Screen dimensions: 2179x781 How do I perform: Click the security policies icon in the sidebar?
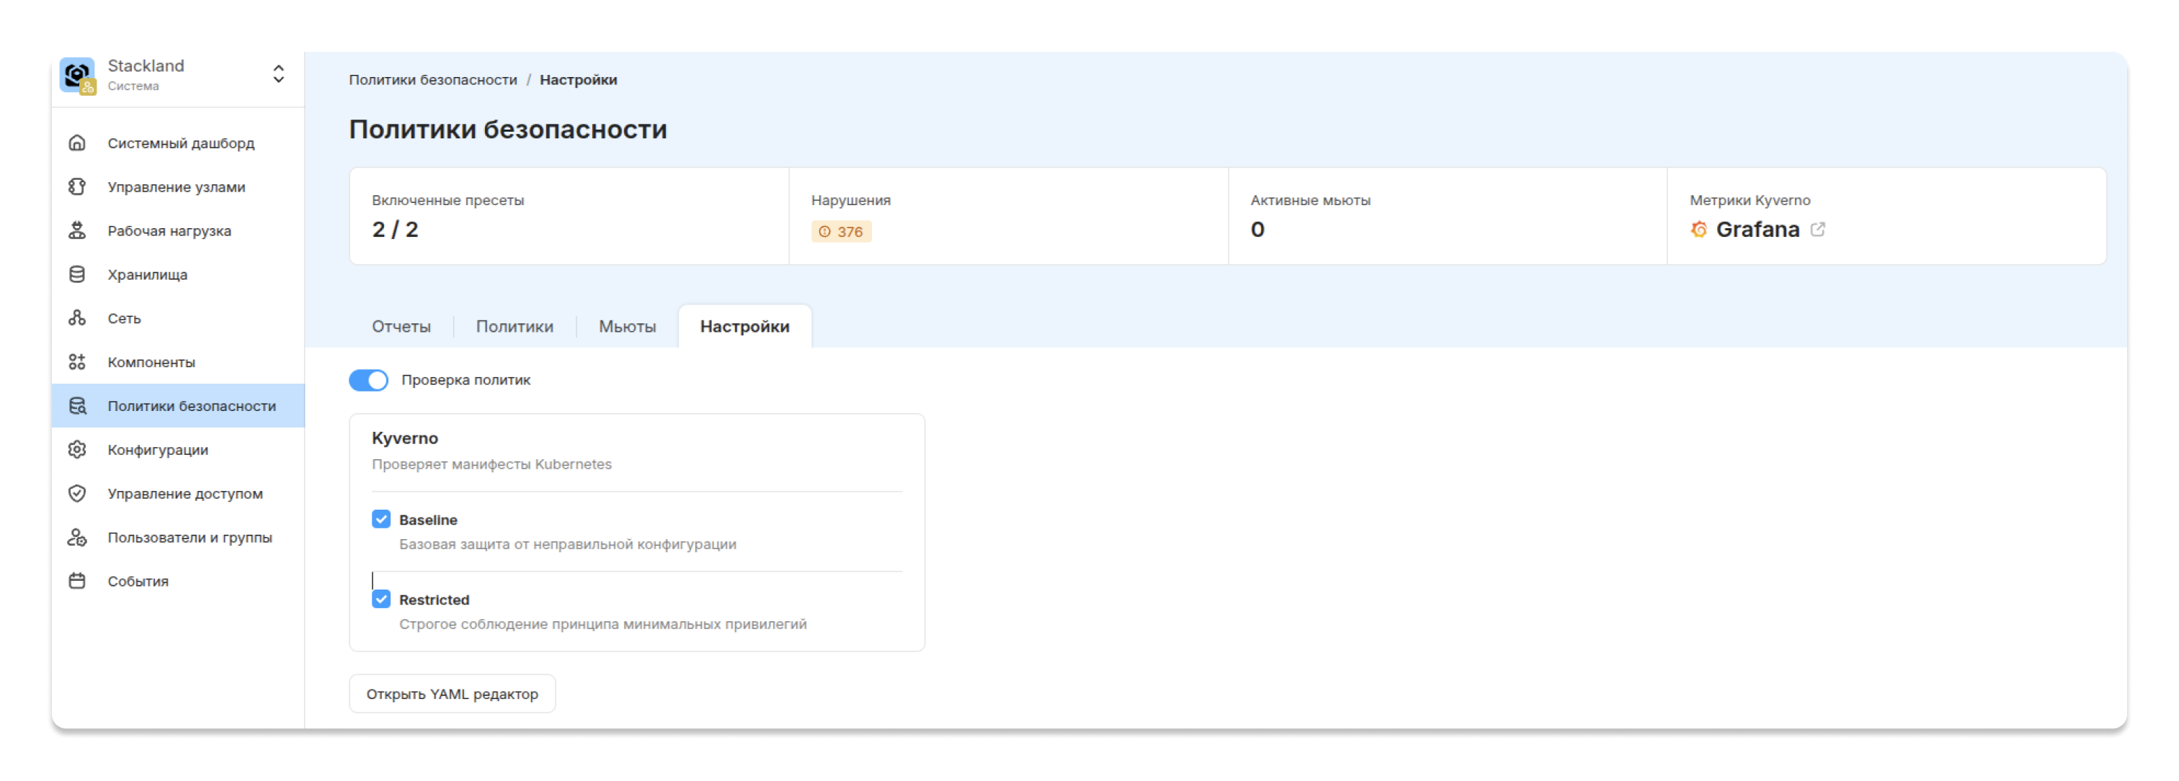click(x=77, y=407)
